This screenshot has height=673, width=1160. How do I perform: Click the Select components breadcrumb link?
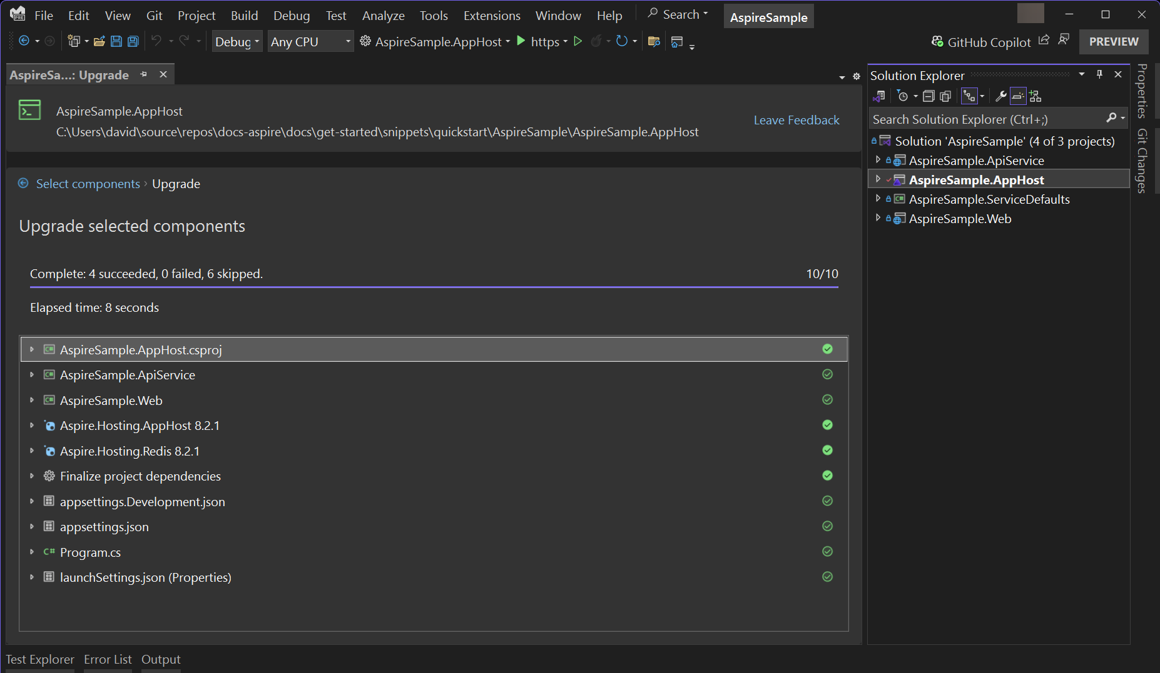pyautogui.click(x=88, y=184)
